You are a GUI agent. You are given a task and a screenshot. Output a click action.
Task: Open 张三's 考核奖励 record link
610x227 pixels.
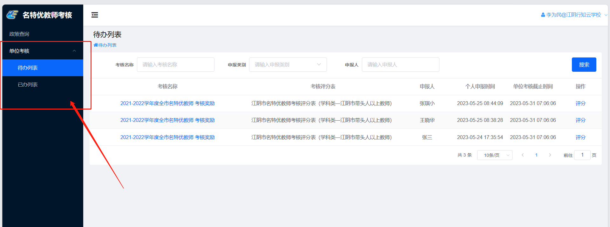click(x=167, y=137)
